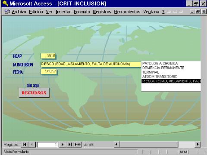Click the horizontal scrollbar left arrow
This screenshot has width=207, height=155.
pos(116,144)
